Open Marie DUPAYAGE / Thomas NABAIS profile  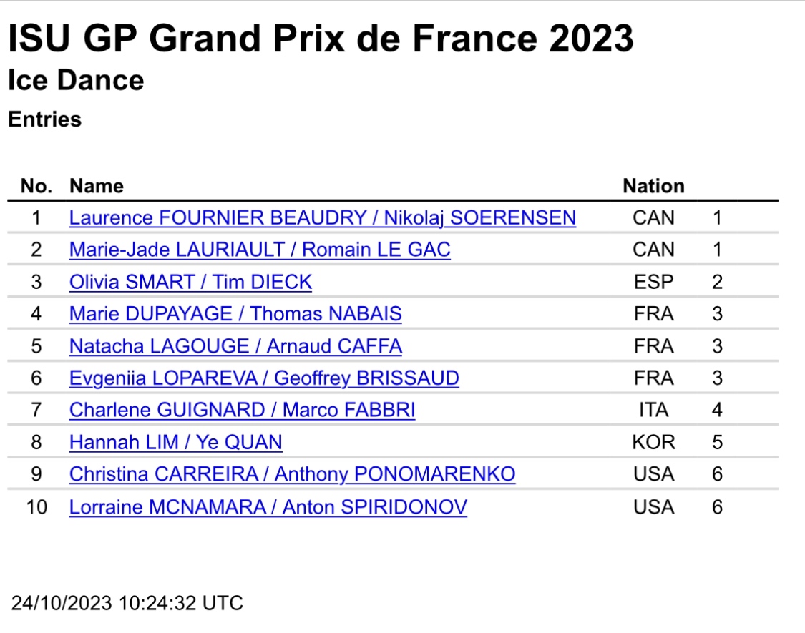(x=235, y=314)
